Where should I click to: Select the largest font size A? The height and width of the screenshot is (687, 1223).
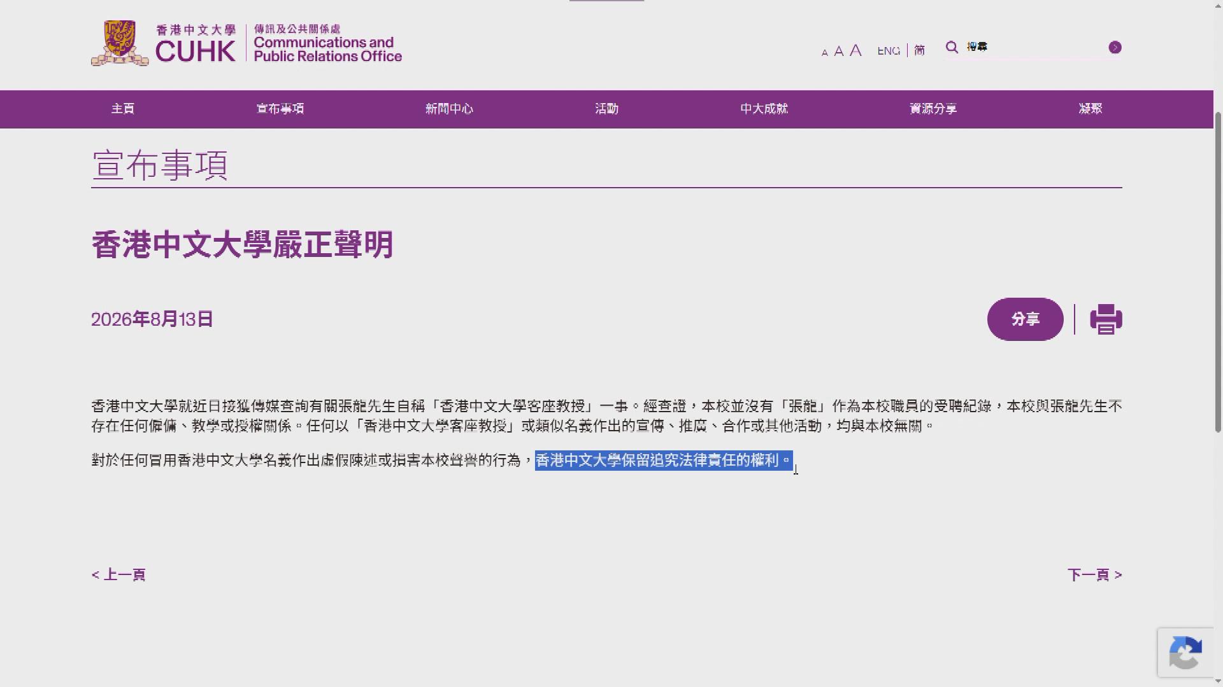tap(855, 50)
